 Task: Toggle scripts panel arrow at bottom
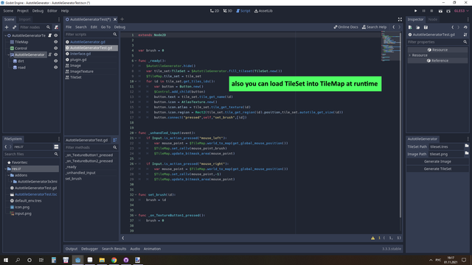[x=123, y=238]
